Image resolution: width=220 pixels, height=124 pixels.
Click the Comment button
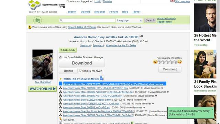[170, 69]
